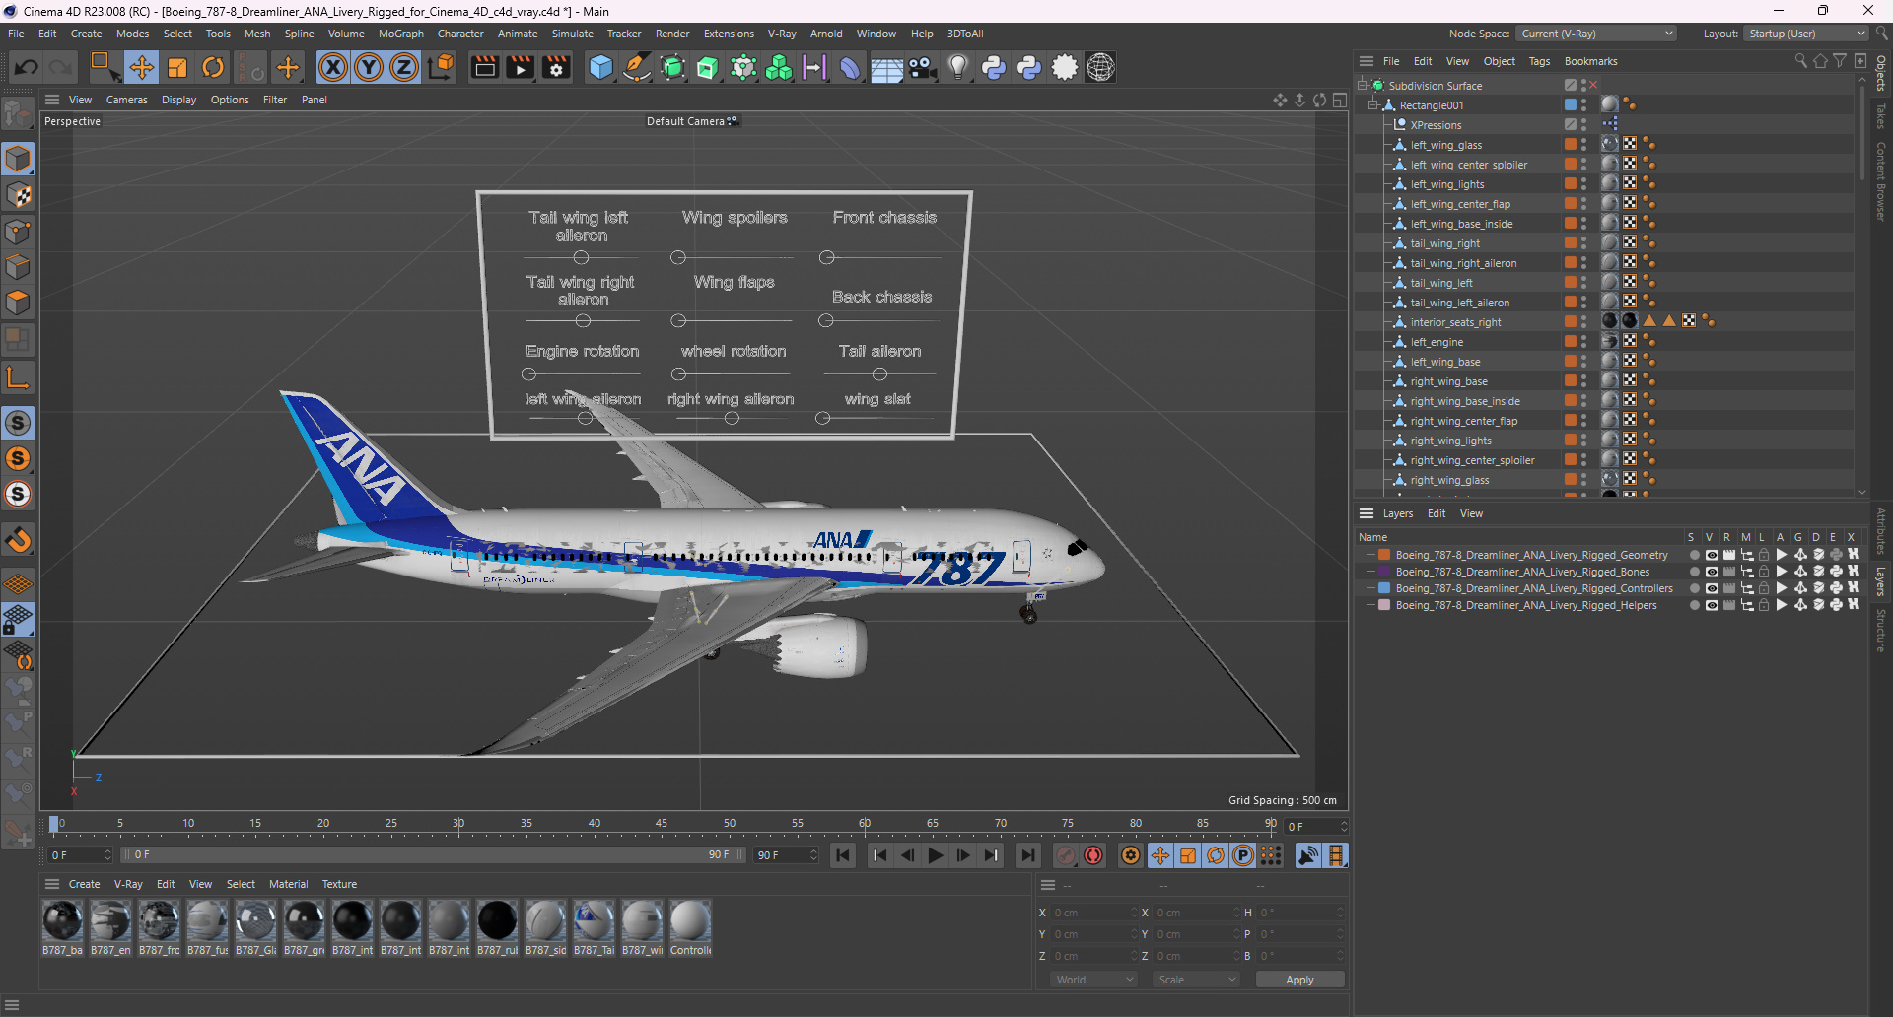Open viewport Cameras menu
Image resolution: width=1893 pixels, height=1017 pixels.
(127, 100)
